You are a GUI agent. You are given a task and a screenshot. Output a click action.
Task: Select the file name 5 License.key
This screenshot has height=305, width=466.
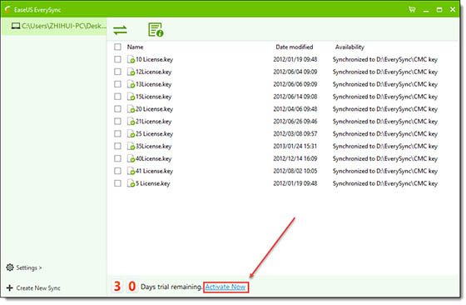coord(153,183)
